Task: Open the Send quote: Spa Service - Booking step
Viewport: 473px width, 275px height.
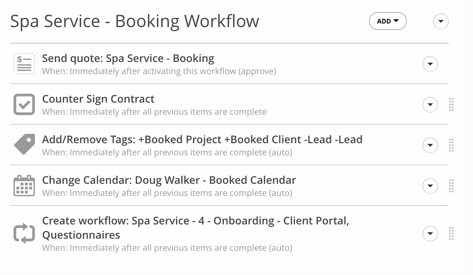Action: coord(128,58)
